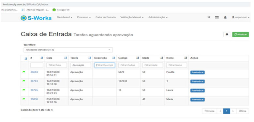This screenshot has height=122, width=254.
Task: Open the notifications bell icon
Action: (225, 17)
